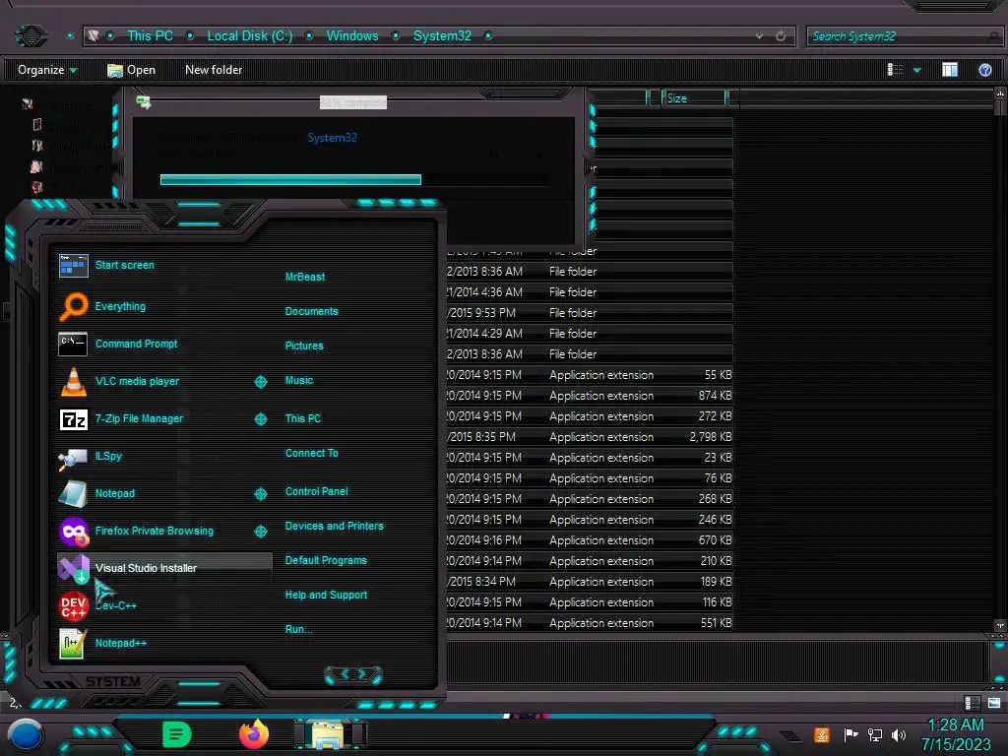Open address bar history dropdown
Viewport: 1008px width, 756px height.
click(x=759, y=36)
